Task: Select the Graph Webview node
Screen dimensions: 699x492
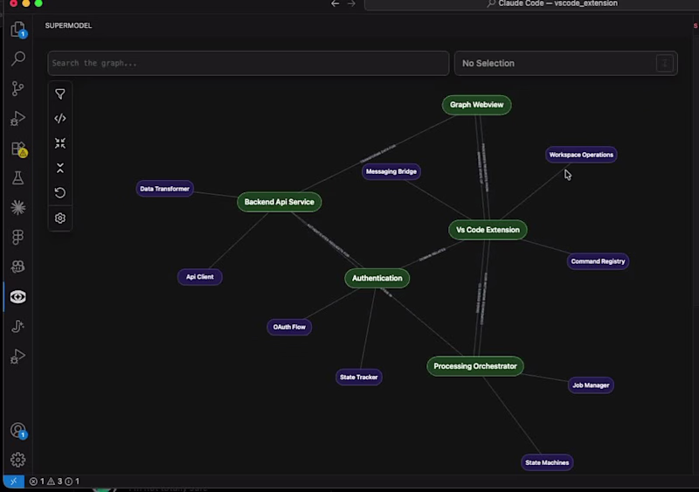Action: 476,105
